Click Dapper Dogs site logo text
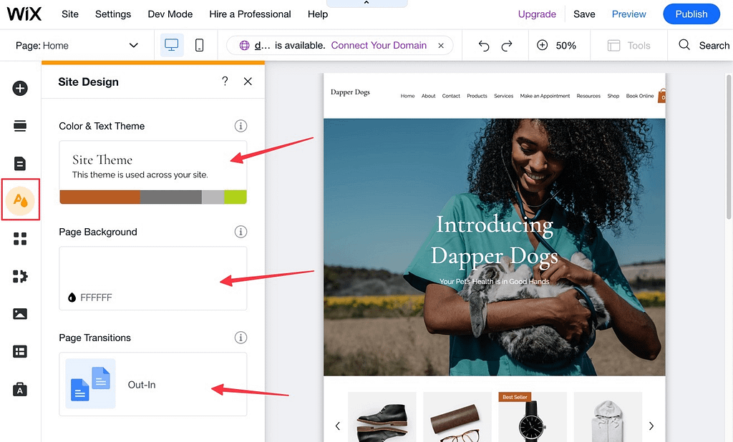Image resolution: width=733 pixels, height=442 pixels. (x=350, y=92)
